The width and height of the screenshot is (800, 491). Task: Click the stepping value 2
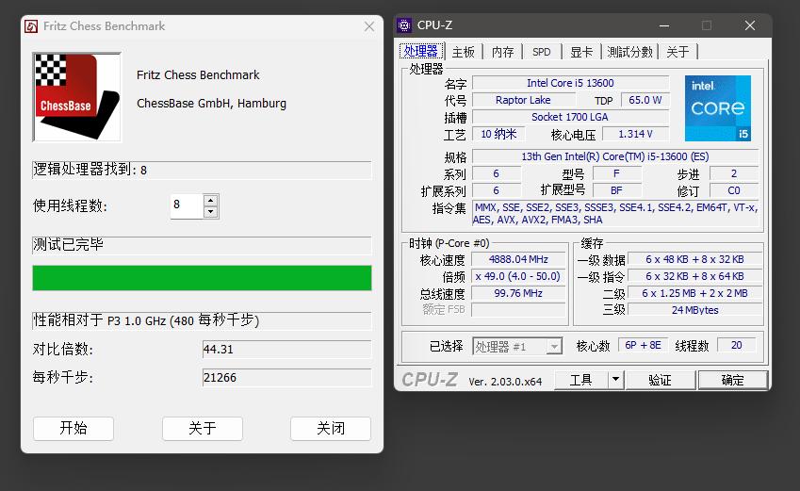[734, 173]
